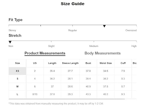Screen dimensions: 144x106
Task: Click the High label on Stretch scale
Action: click(134, 46)
